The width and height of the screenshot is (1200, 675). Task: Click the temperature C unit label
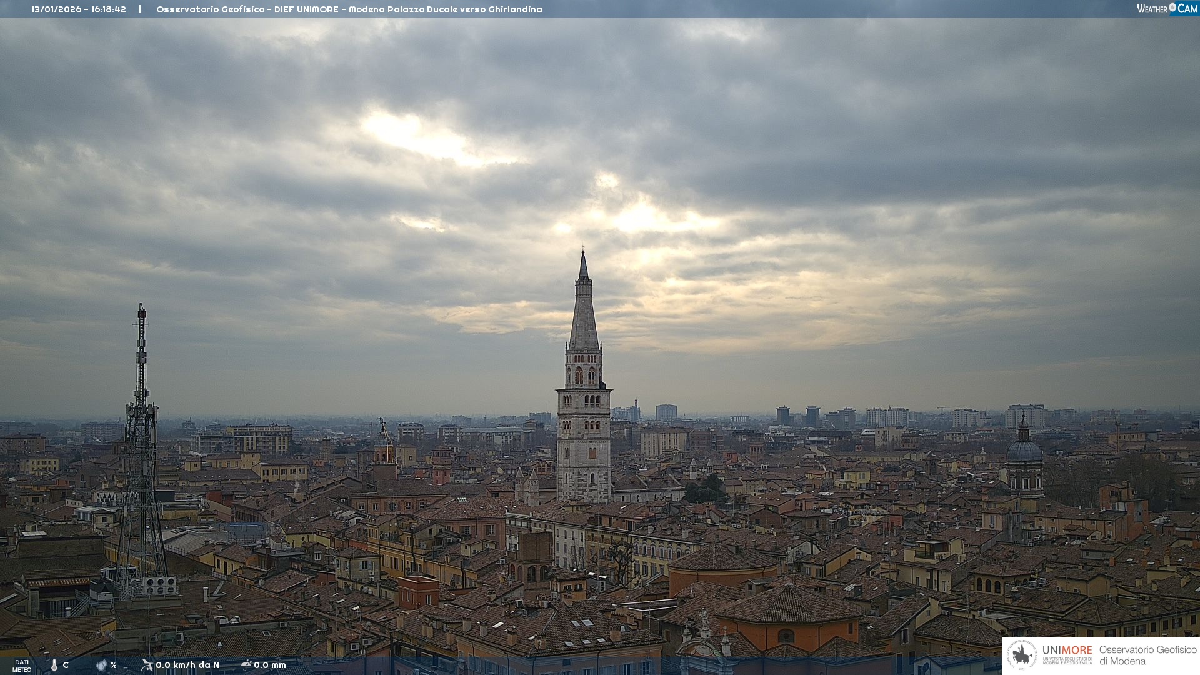pos(66,665)
